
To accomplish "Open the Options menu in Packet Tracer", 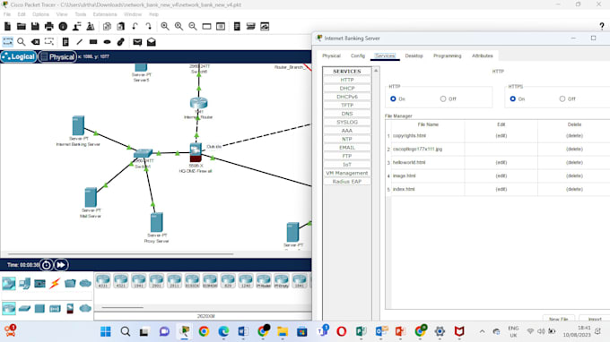I will [x=40, y=14].
